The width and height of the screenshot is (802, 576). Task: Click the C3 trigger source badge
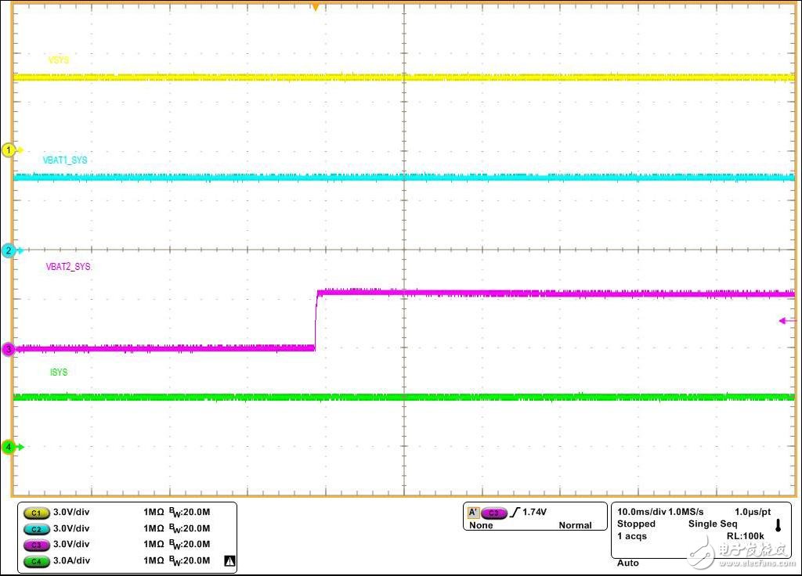pos(493,513)
